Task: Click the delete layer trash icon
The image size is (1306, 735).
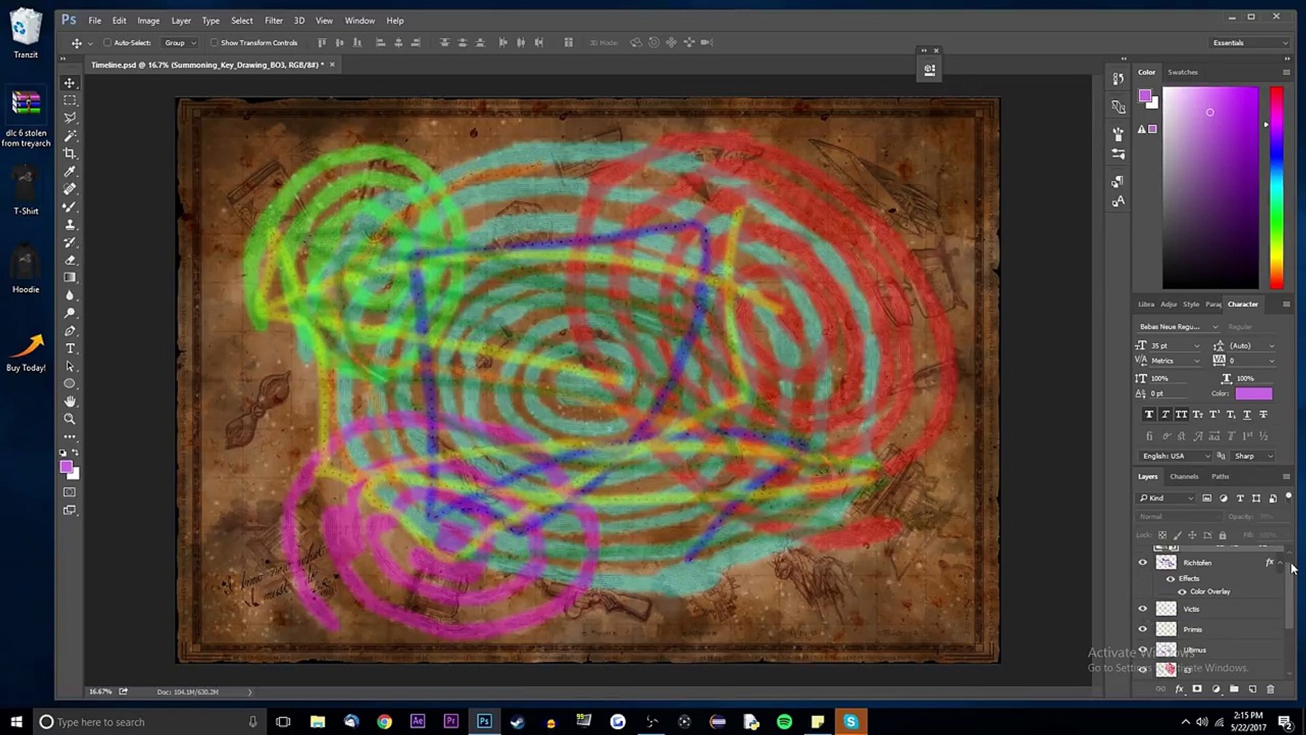Action: (1270, 689)
